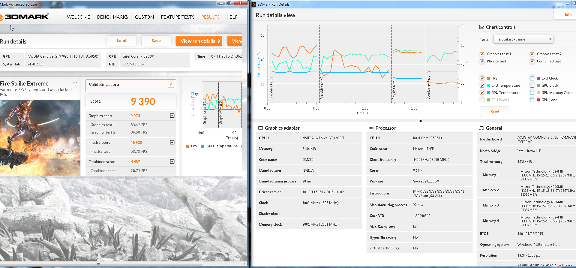This screenshot has height=268, width=576.
Task: Open the WELCOME tab
Action: tap(79, 17)
